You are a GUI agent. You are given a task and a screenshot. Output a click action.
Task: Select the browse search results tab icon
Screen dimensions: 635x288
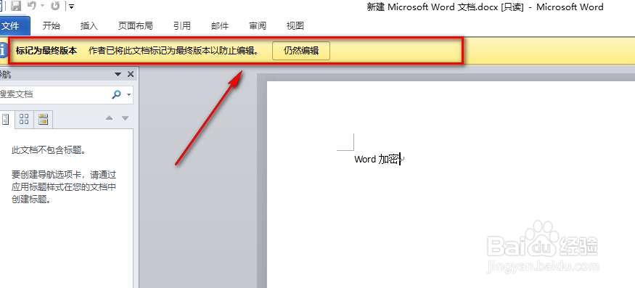pos(43,119)
